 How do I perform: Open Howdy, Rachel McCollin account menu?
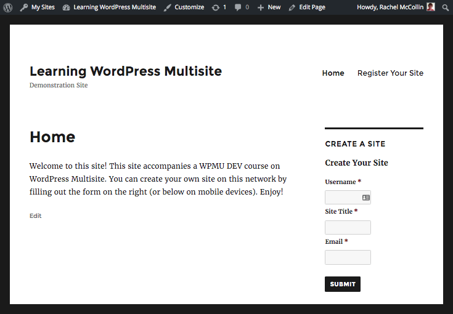(x=390, y=7)
